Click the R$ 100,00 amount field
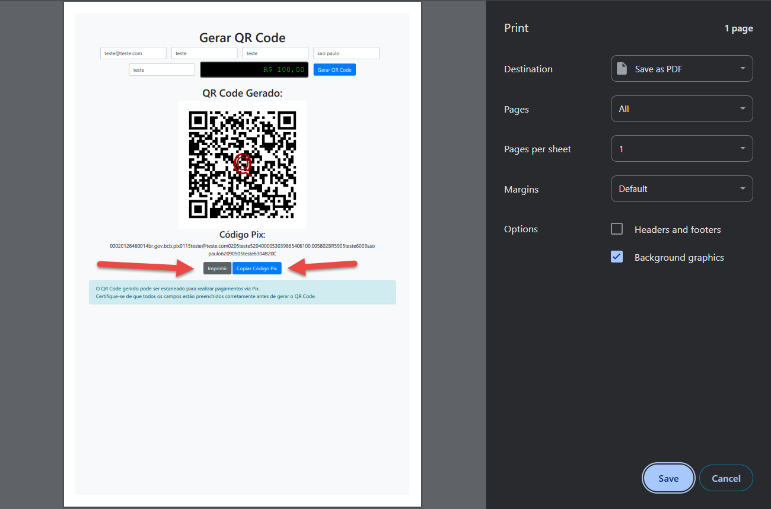Viewport: 771px width, 509px height. pos(254,69)
